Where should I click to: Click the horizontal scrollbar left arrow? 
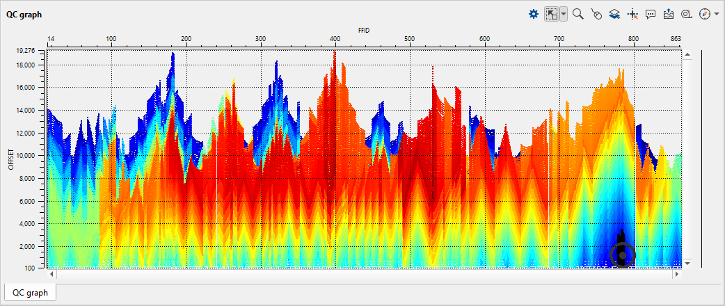[x=51, y=275]
